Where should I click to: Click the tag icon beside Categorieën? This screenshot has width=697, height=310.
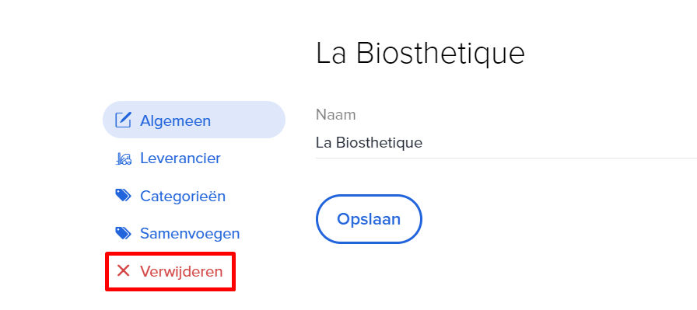click(123, 196)
